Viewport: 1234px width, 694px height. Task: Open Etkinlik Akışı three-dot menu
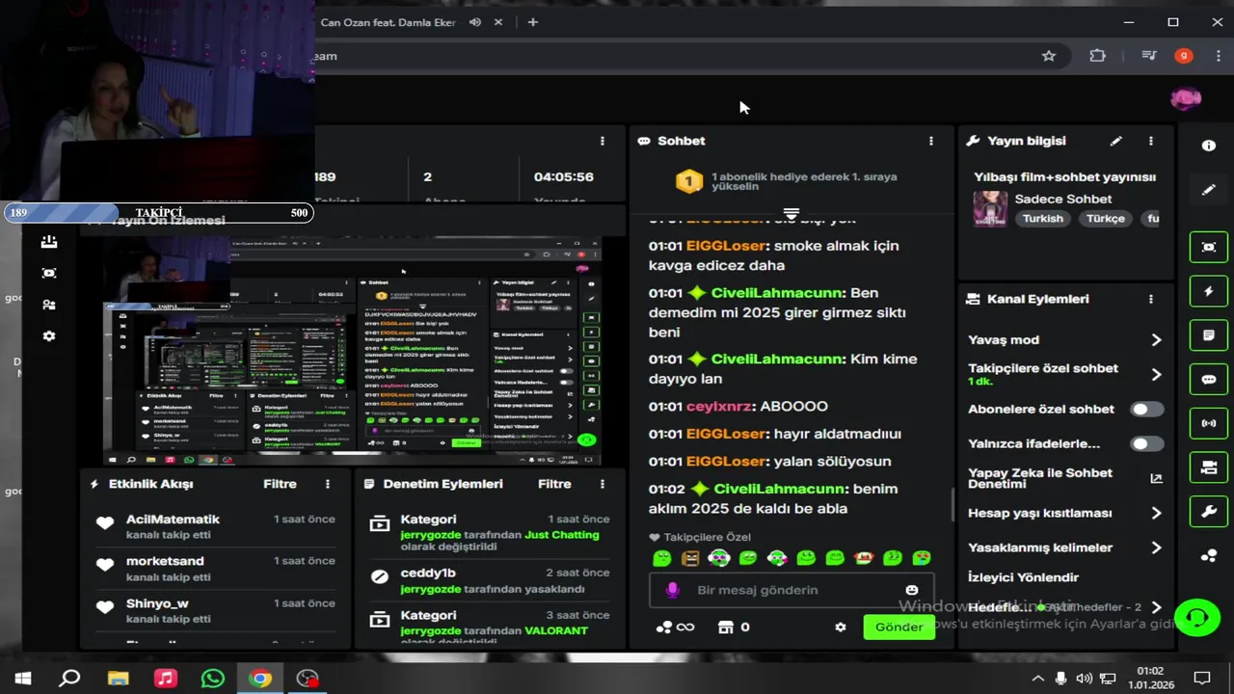[328, 484]
